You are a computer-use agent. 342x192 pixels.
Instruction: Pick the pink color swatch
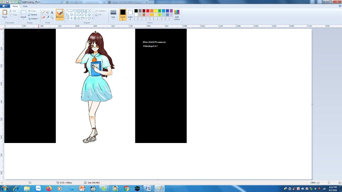tap(148, 15)
